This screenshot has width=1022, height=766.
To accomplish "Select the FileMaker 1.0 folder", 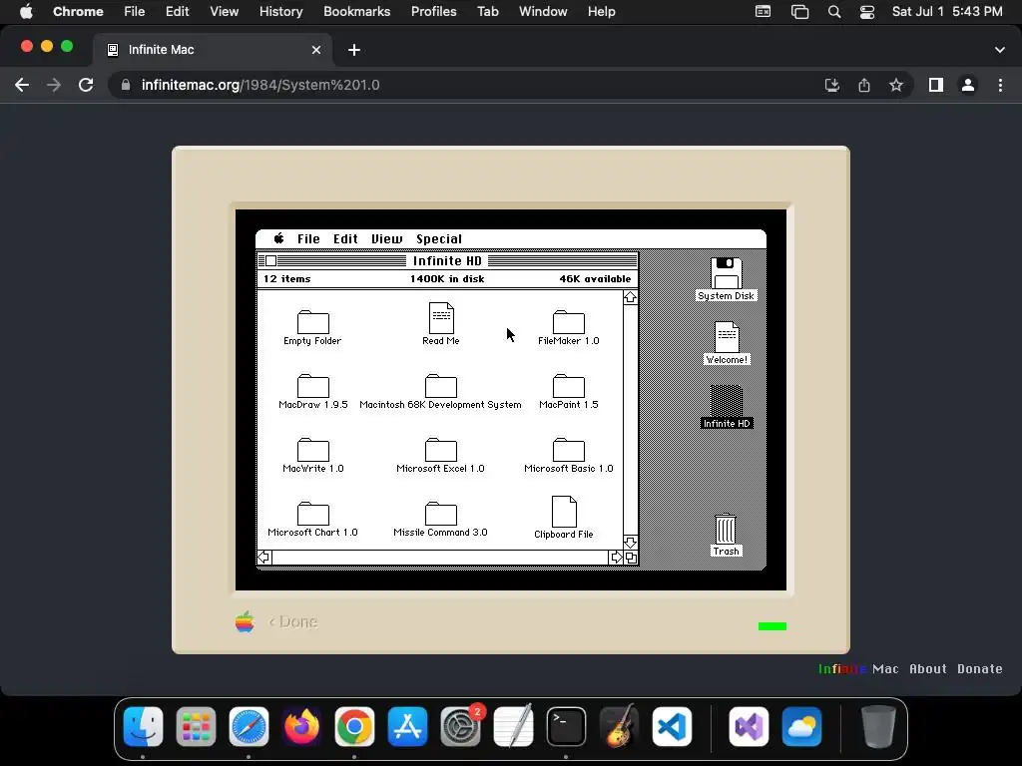I will coord(568,322).
